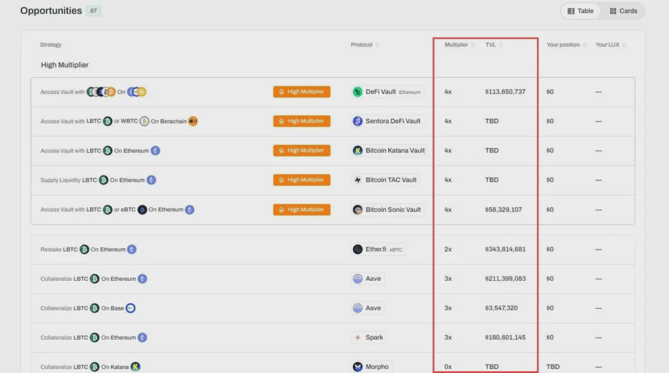Click High Multiplier badge in Sentora DeFi Vault row
Image resolution: width=669 pixels, height=373 pixels.
coord(302,122)
